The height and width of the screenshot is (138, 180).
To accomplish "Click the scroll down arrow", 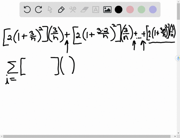I will (178, 133).
